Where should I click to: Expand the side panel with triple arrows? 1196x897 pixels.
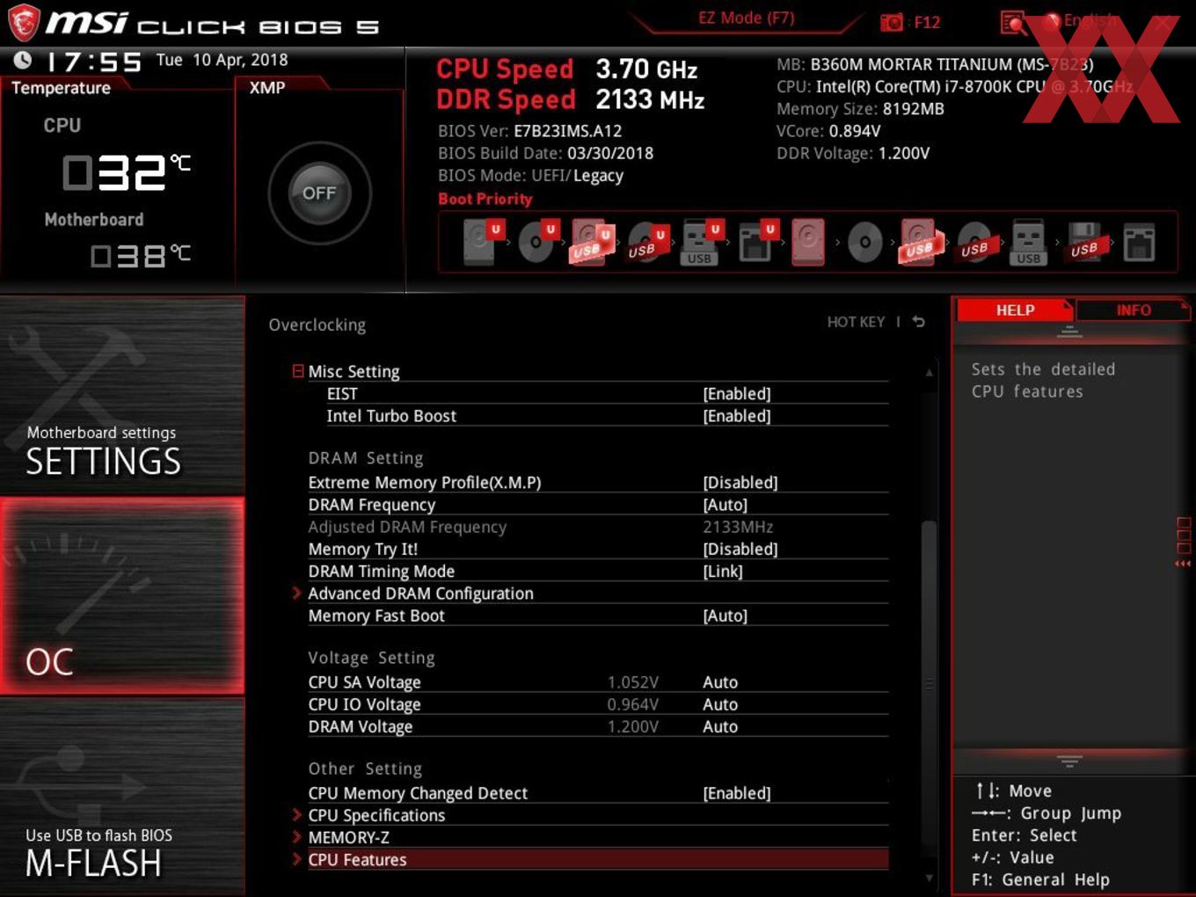pyautogui.click(x=1183, y=564)
